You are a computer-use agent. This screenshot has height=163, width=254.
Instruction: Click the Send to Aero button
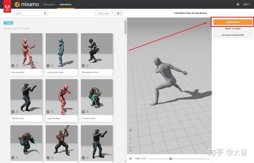233,29
